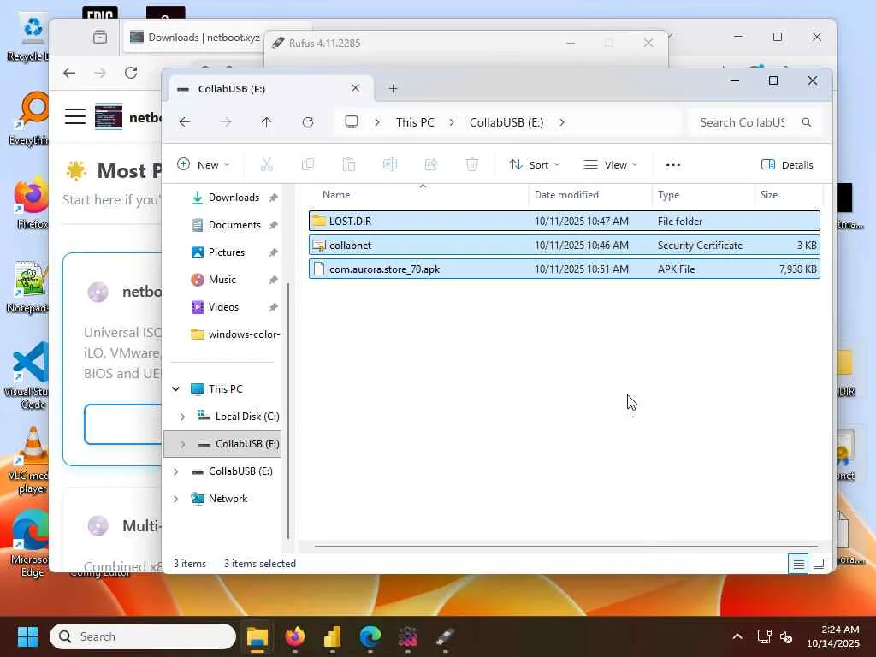Reload the page in the browser window

click(131, 73)
